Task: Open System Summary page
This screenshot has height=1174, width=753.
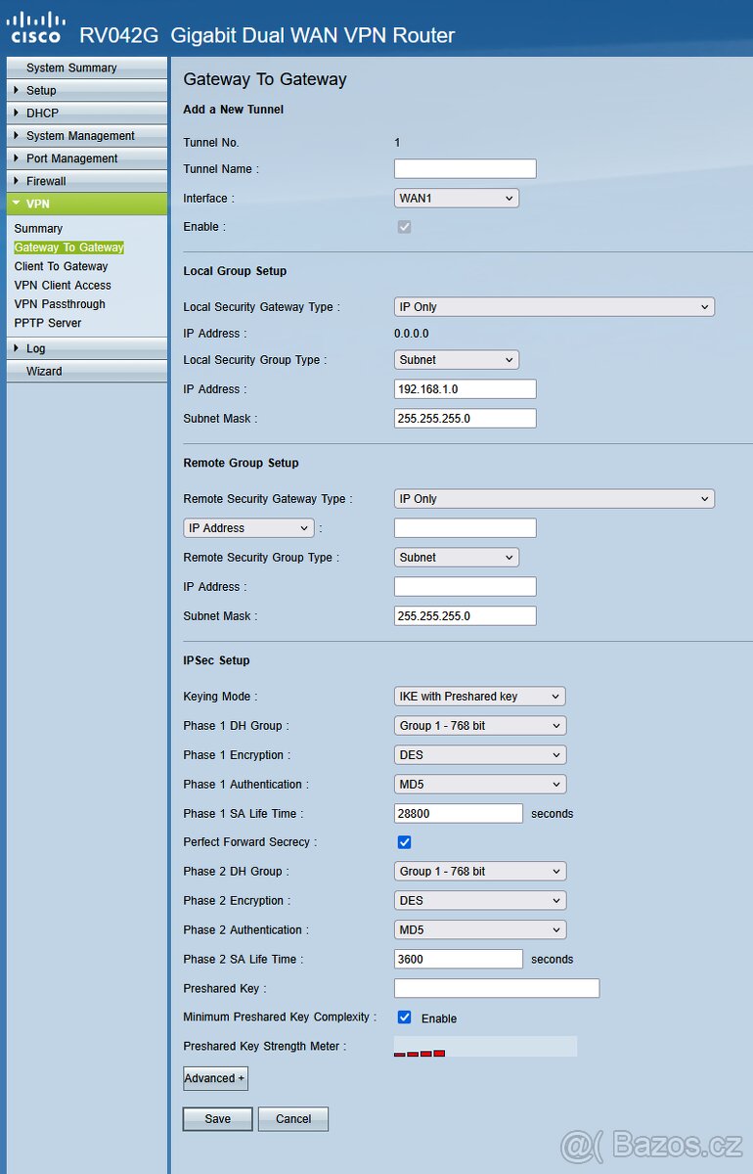Action: click(x=87, y=68)
